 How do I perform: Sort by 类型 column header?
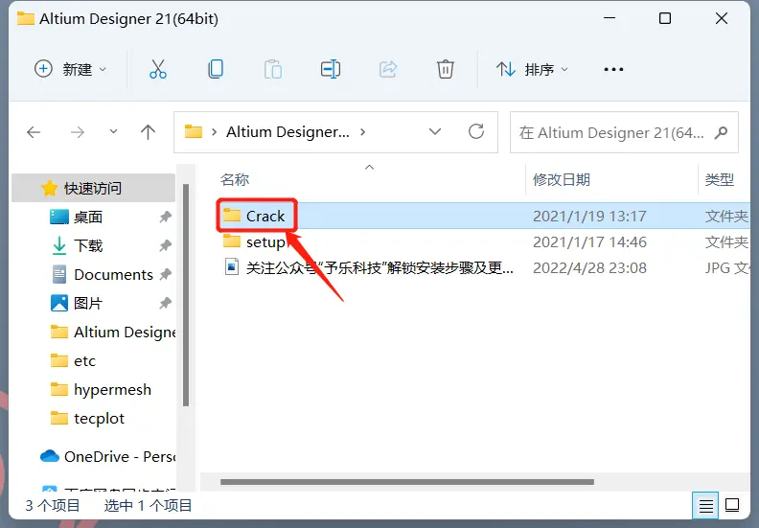click(x=720, y=179)
